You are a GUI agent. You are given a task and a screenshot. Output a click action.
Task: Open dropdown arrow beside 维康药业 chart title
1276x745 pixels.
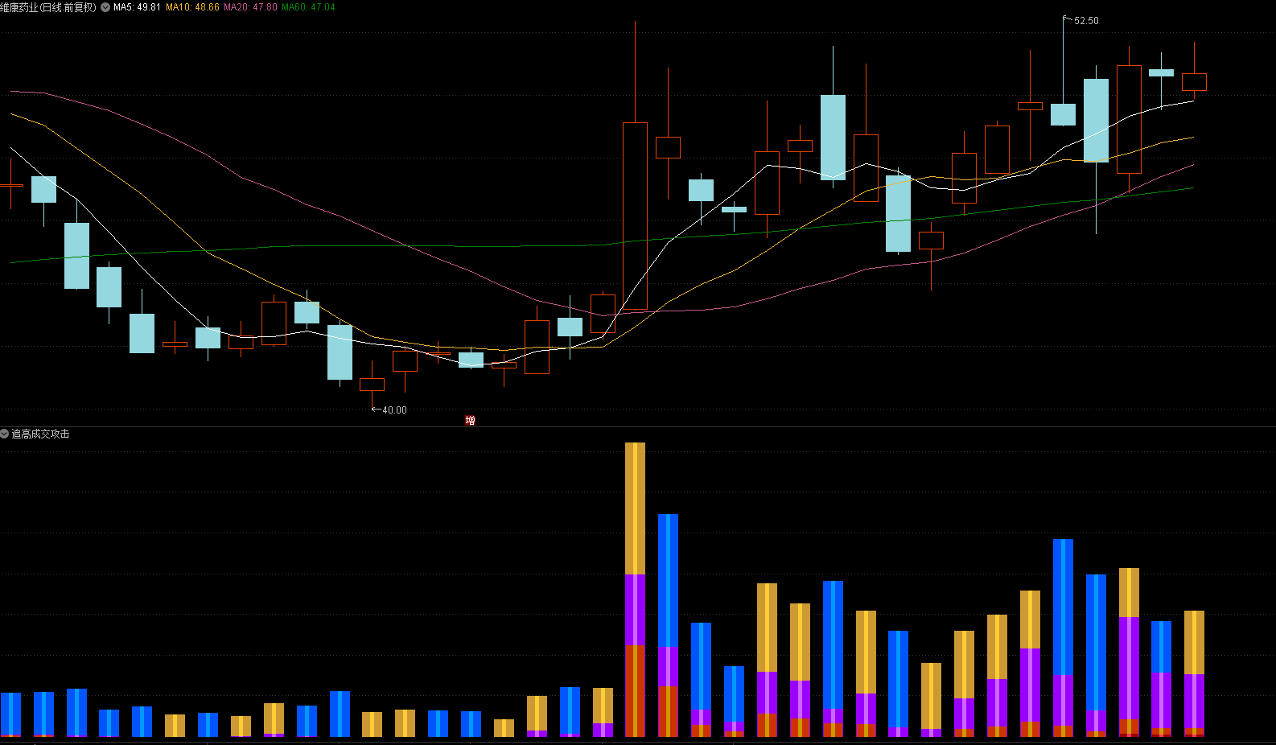pyautogui.click(x=105, y=7)
